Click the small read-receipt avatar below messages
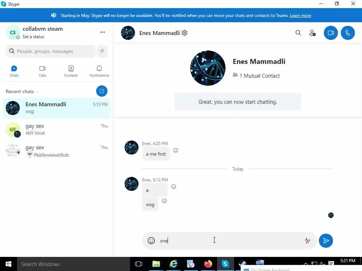Image resolution: width=362 pixels, height=271 pixels. (331, 215)
